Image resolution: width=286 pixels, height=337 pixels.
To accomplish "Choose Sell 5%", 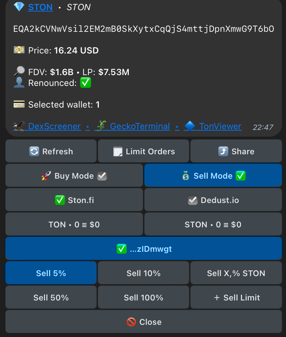I will [x=51, y=273].
